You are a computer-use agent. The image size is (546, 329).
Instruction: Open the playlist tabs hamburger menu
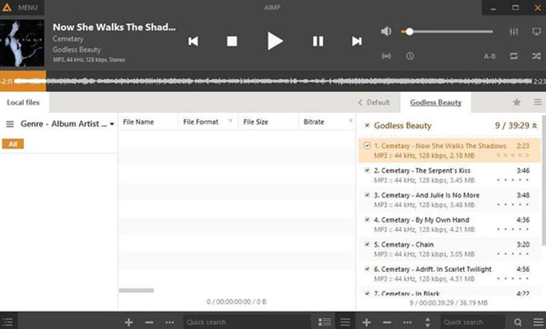(x=538, y=102)
